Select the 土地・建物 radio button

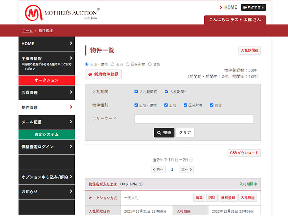click(87, 64)
